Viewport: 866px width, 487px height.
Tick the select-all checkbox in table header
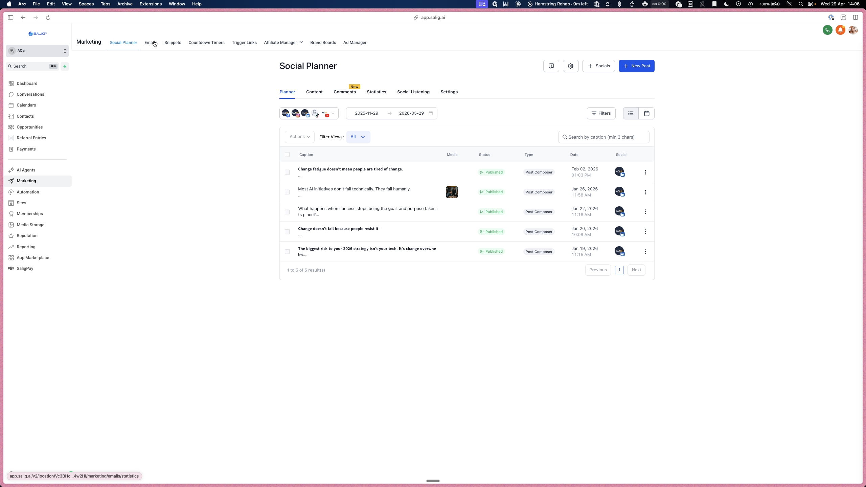tap(287, 155)
